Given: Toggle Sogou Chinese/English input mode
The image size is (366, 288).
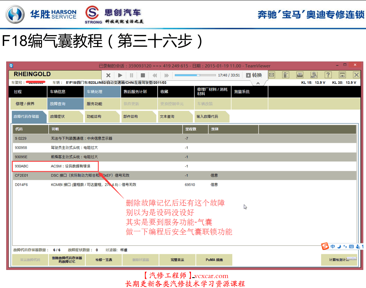Looking at the screenshot, I should coord(333,246).
